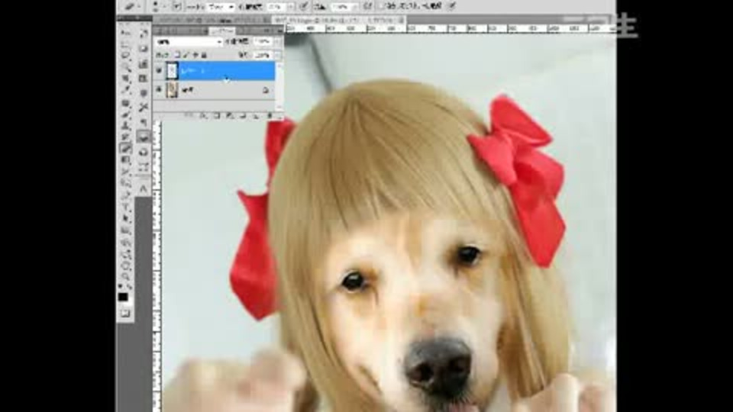Select the Eyedropper tool

coord(126,90)
